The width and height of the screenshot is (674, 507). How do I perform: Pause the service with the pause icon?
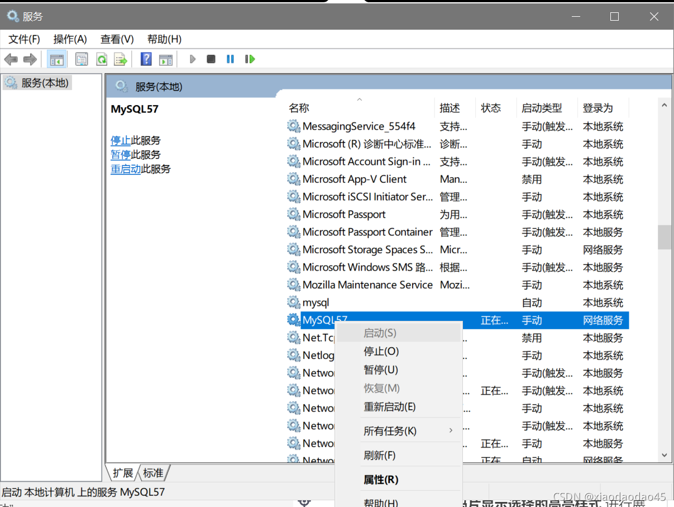click(x=230, y=59)
